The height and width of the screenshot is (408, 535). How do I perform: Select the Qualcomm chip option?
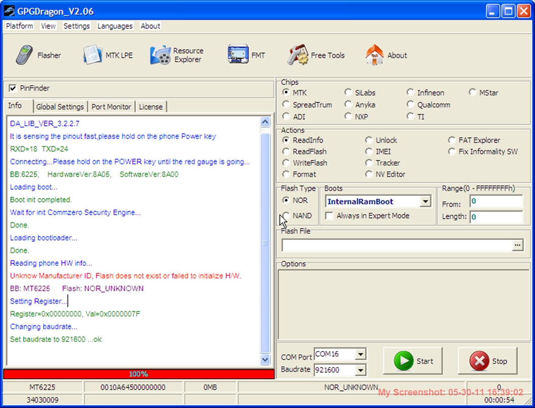410,104
